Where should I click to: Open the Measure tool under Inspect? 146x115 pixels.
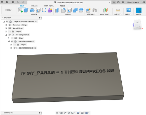(118, 10)
